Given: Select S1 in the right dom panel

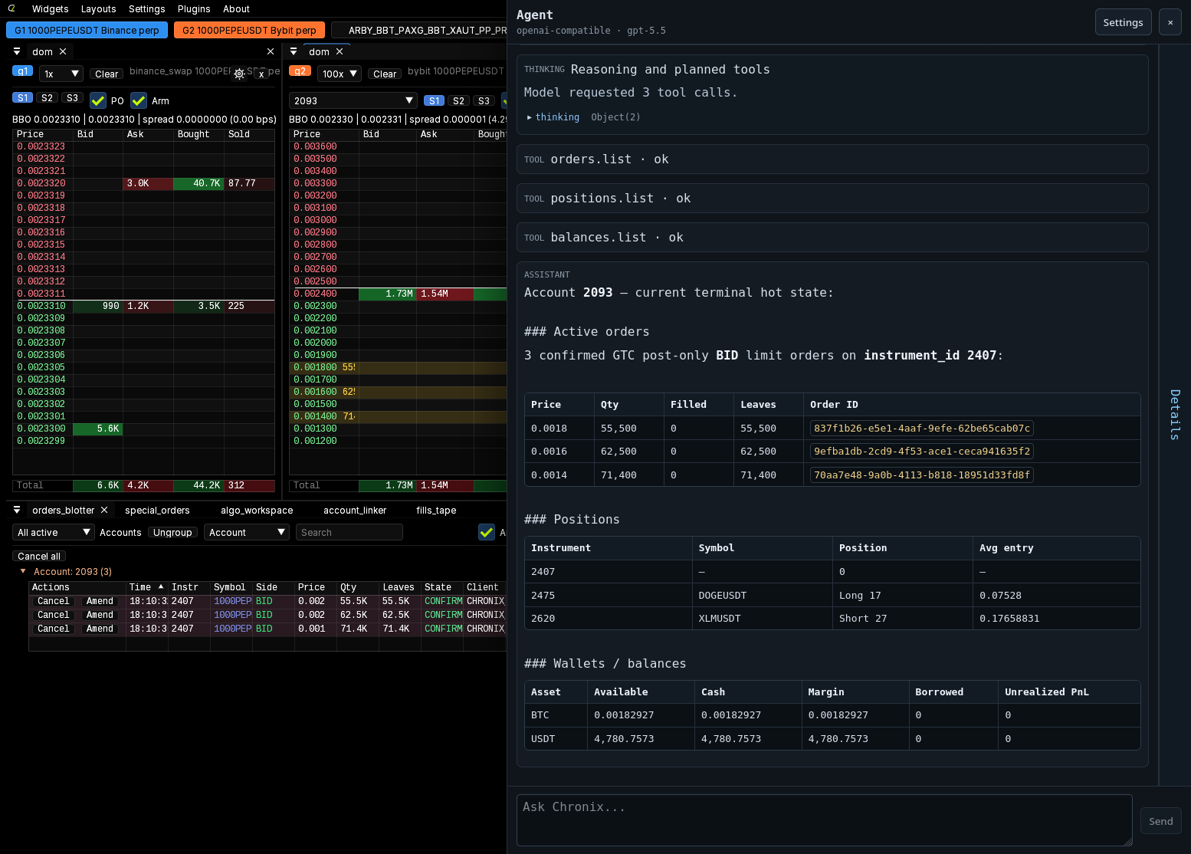Looking at the screenshot, I should tap(435, 100).
